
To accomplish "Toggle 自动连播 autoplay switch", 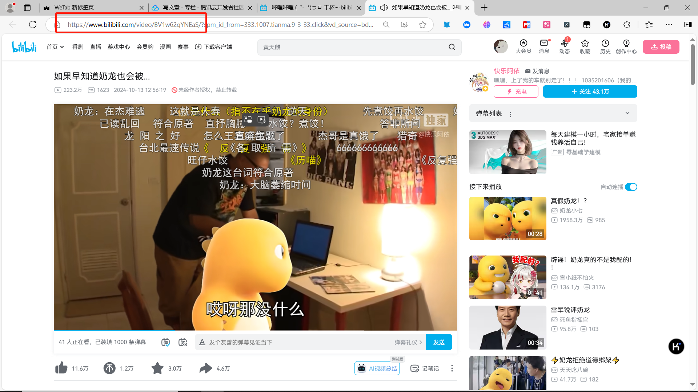I will point(631,187).
